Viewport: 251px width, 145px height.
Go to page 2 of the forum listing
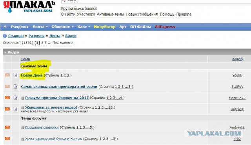point(42,43)
